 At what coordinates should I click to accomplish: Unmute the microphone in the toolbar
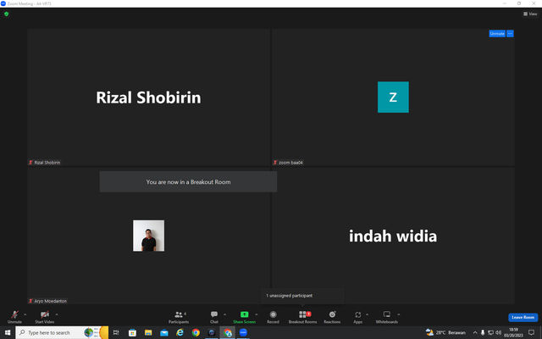click(14, 317)
